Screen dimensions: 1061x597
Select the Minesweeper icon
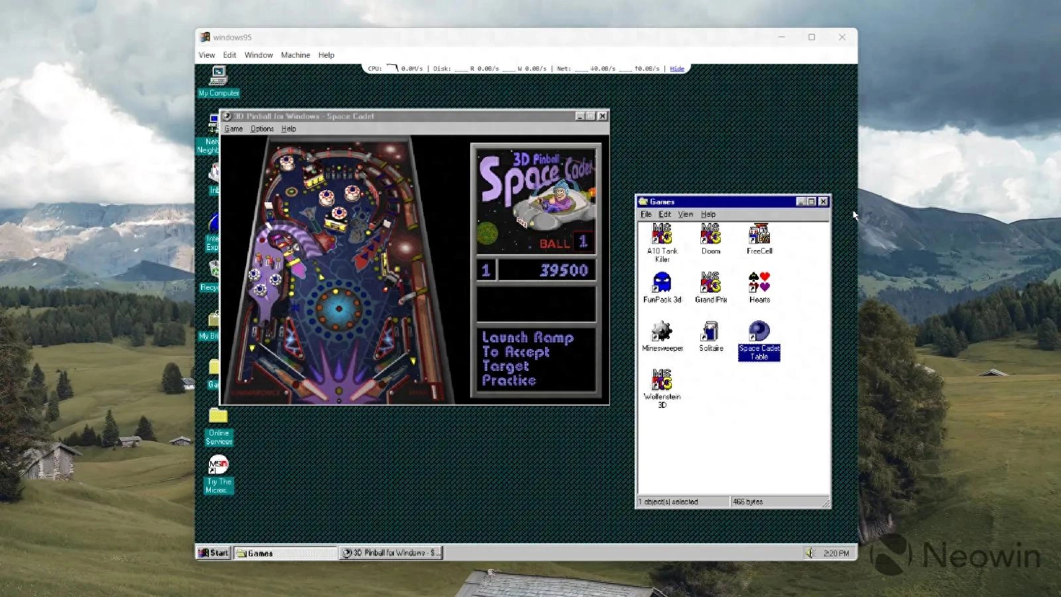(661, 332)
